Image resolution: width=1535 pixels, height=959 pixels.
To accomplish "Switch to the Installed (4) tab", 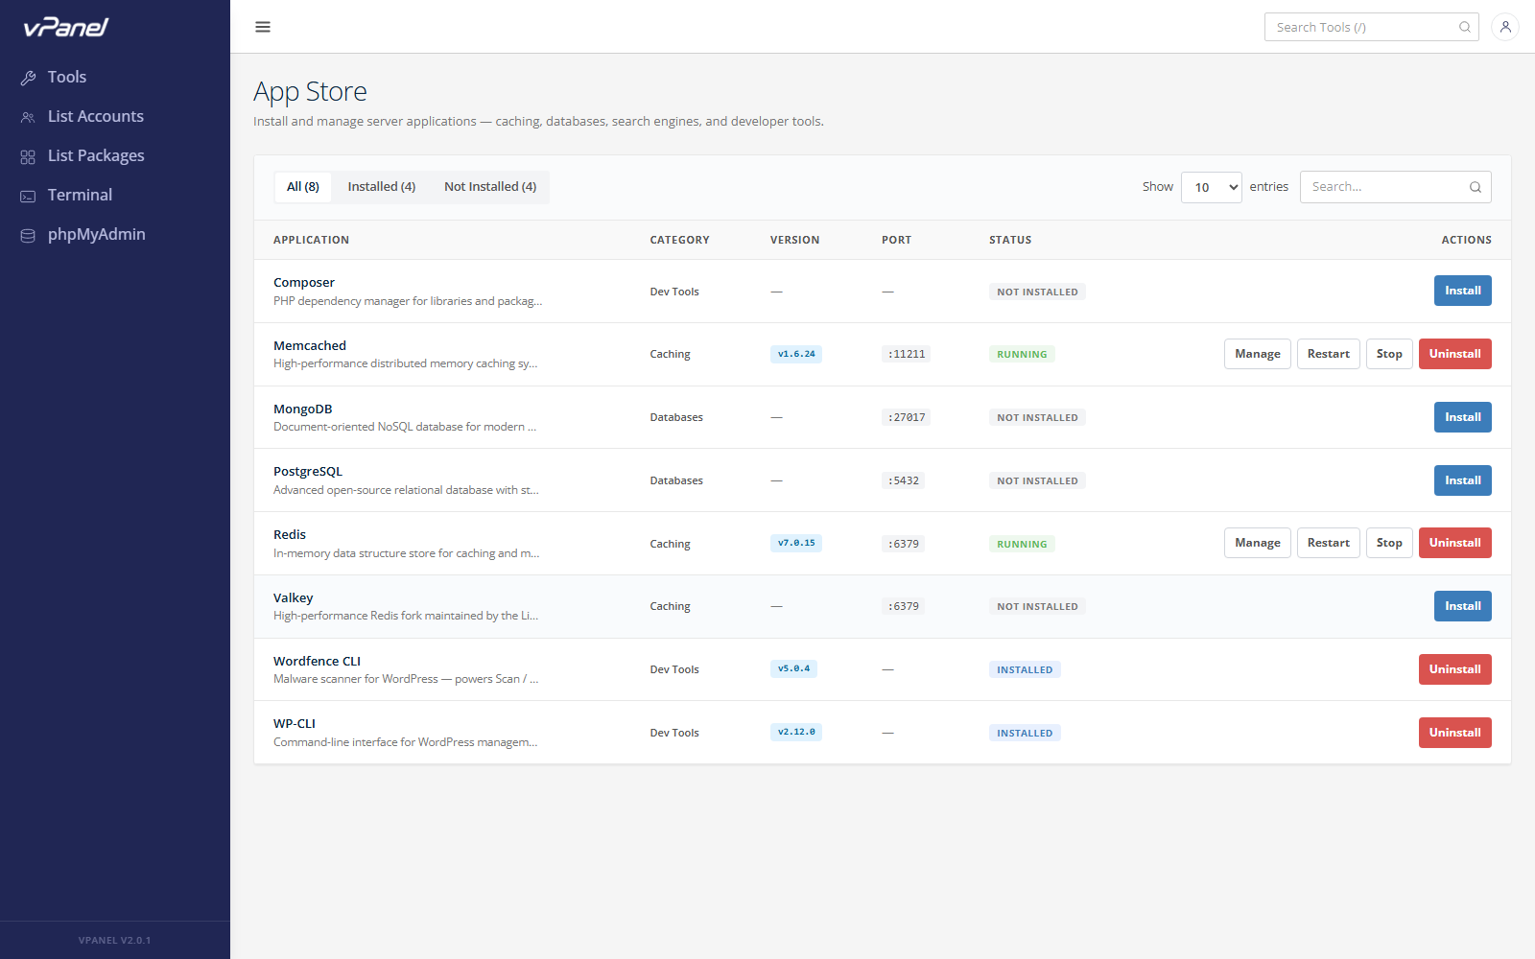I will (382, 187).
